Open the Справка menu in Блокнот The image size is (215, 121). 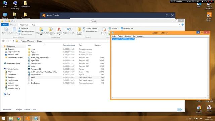[x=140, y=36]
